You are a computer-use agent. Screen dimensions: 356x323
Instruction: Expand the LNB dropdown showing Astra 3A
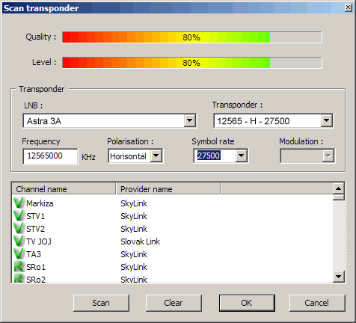[x=190, y=121]
